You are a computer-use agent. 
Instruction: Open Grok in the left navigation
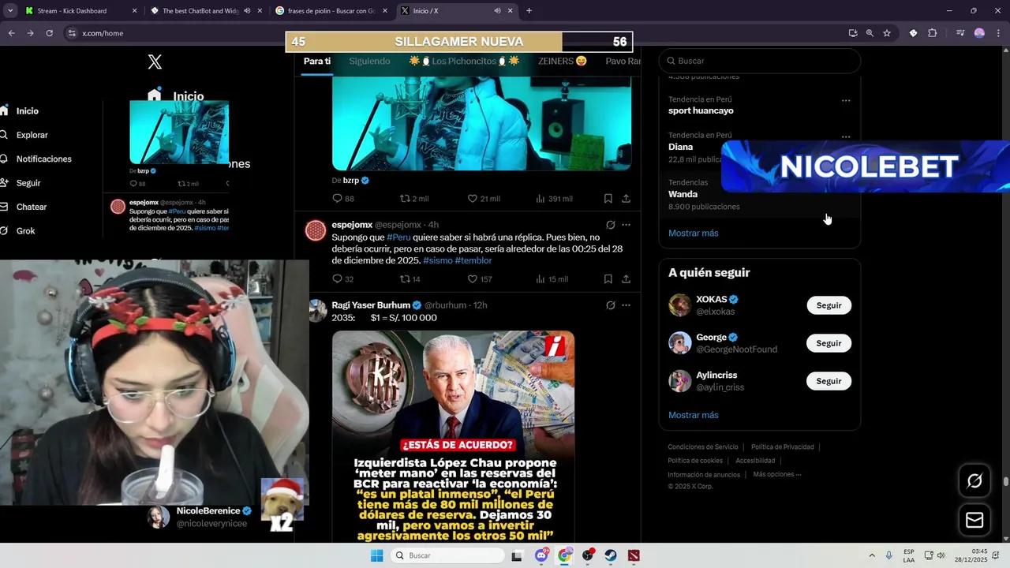click(25, 231)
